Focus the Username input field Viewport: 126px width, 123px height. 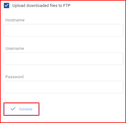[x=63, y=59]
